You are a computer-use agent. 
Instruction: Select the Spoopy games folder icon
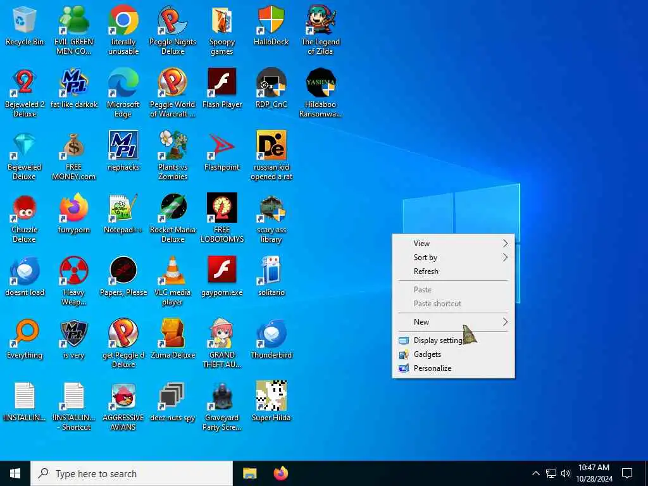[222, 31]
